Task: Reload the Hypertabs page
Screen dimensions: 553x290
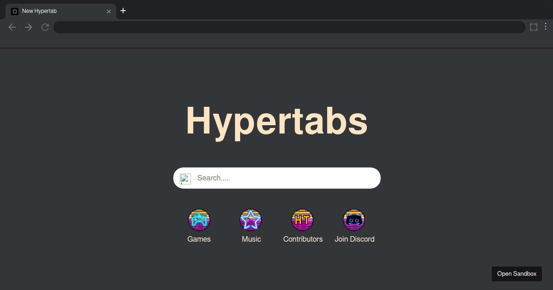Action: (45, 27)
